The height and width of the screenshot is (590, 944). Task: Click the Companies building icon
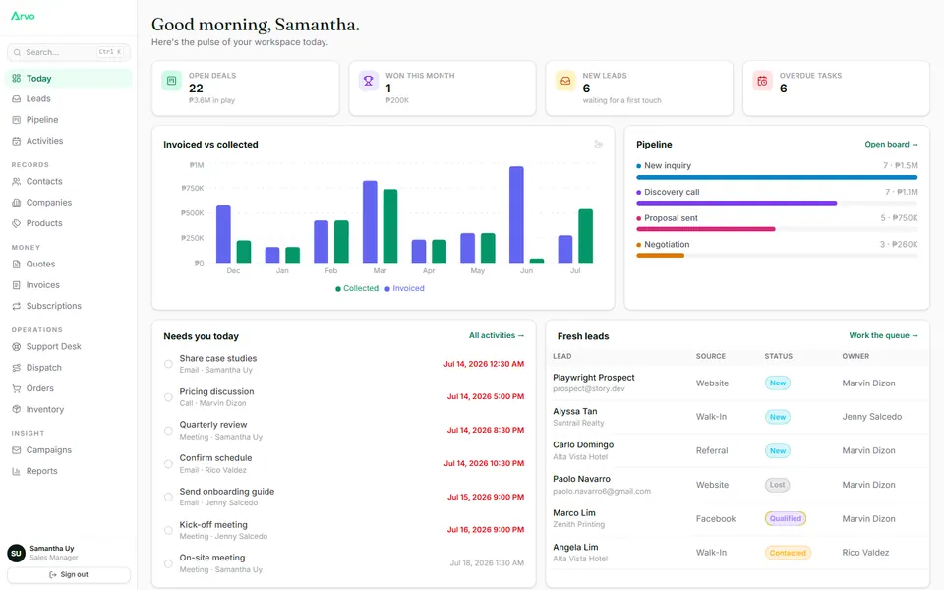(17, 203)
